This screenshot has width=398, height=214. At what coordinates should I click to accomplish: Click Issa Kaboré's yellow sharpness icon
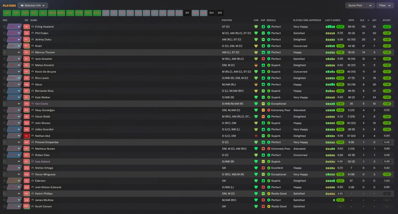(x=263, y=162)
